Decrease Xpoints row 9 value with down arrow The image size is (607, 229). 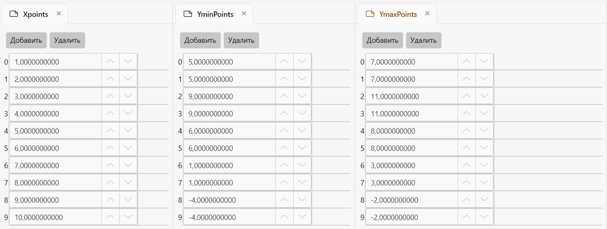128,217
